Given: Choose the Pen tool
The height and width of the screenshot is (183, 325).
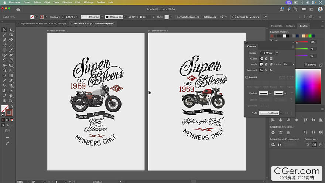Looking at the screenshot, I should click(x=4, y=40).
